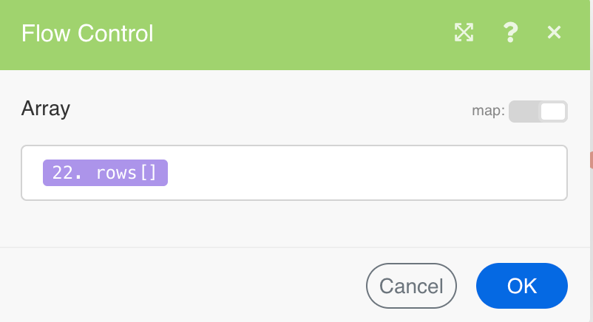The image size is (593, 322).
Task: Click the orange sliver at the dialog's right edge
Action: pyautogui.click(x=591, y=159)
